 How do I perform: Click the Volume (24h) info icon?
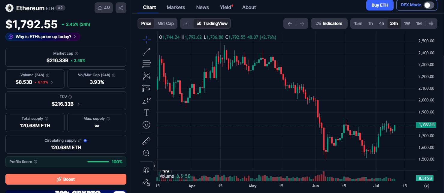(48, 75)
